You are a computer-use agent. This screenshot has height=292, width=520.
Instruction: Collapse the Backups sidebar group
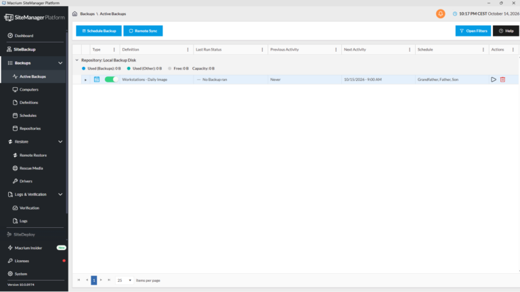pyautogui.click(x=60, y=63)
